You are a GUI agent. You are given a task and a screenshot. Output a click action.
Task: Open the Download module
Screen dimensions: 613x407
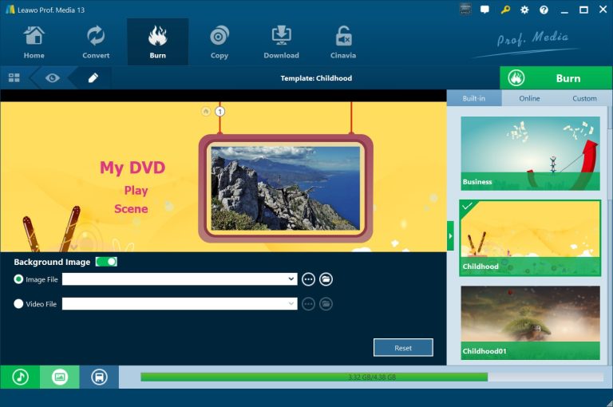point(281,42)
